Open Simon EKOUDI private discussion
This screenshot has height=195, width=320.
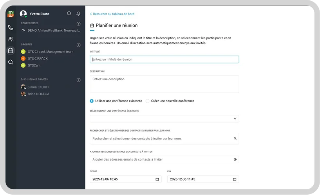pos(38,87)
